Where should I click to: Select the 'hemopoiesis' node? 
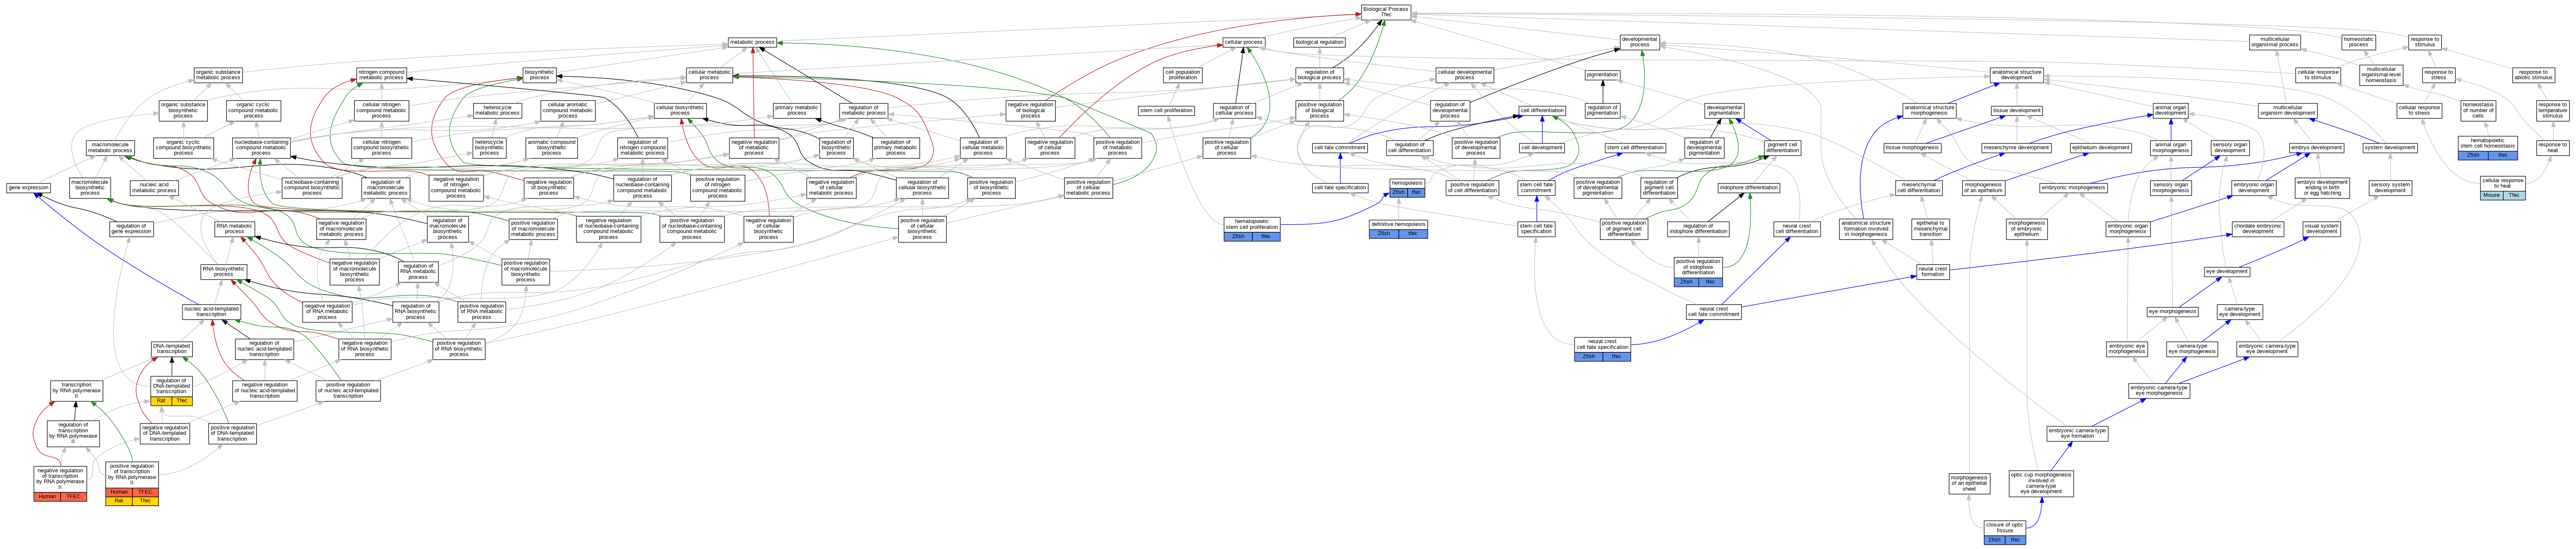click(1407, 187)
